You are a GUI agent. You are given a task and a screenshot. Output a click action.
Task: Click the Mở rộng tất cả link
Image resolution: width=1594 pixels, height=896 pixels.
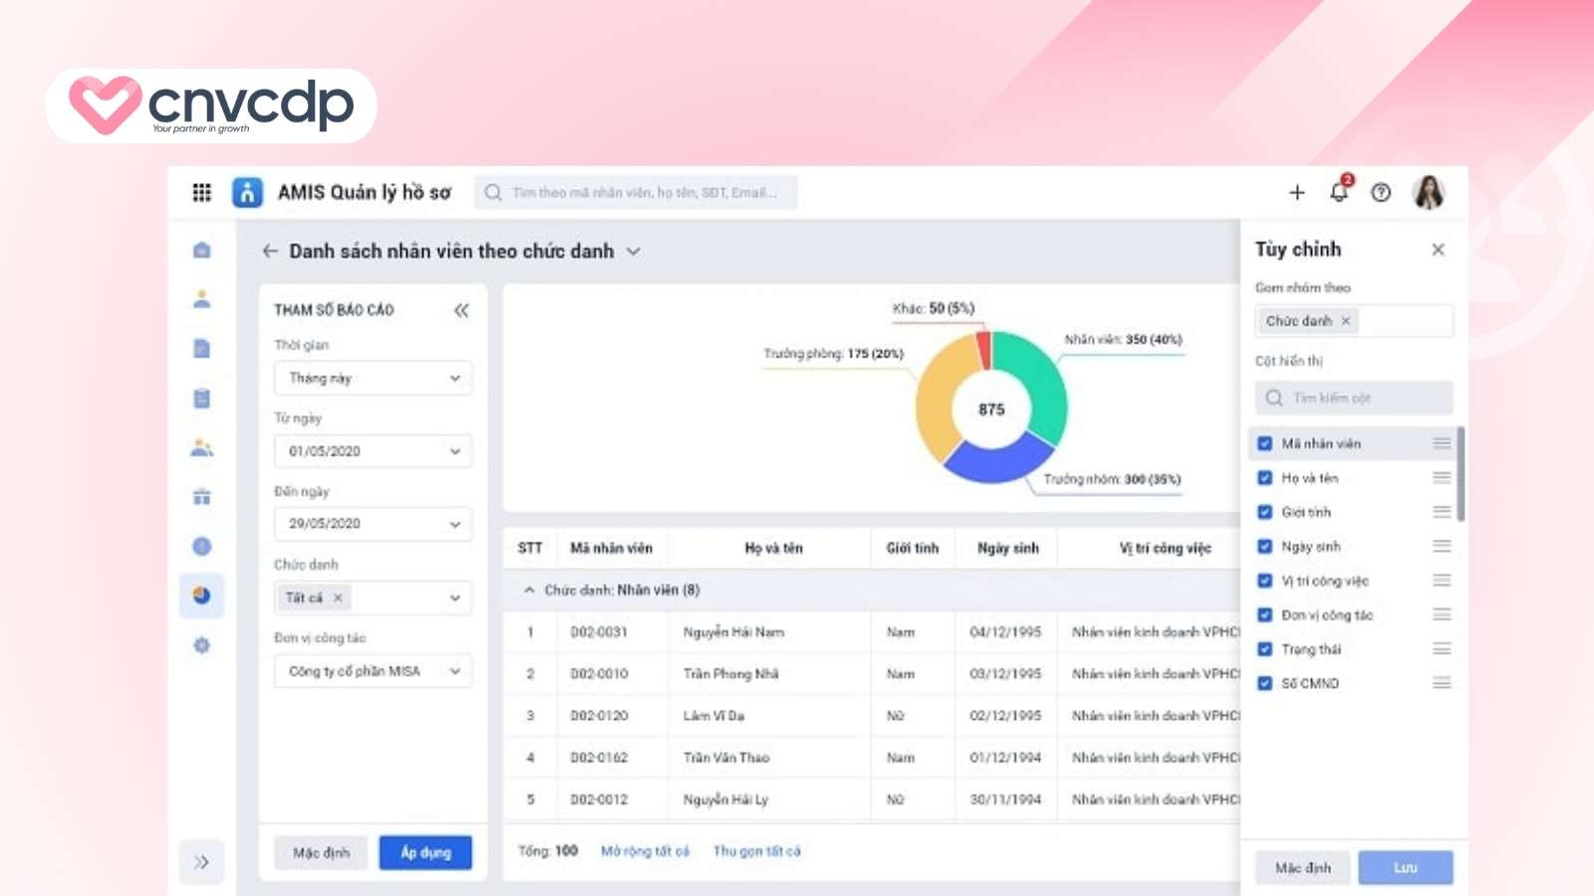[x=645, y=851]
